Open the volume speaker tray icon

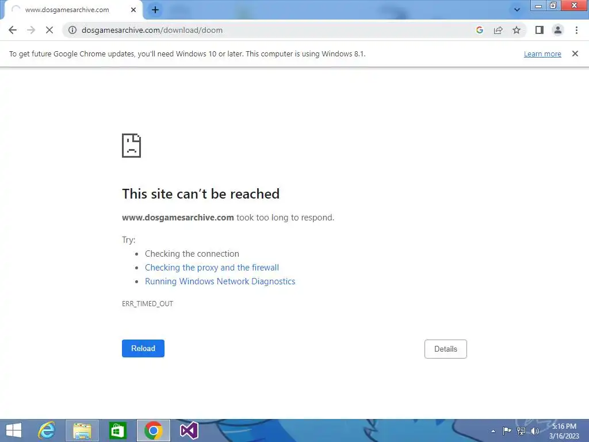point(534,430)
